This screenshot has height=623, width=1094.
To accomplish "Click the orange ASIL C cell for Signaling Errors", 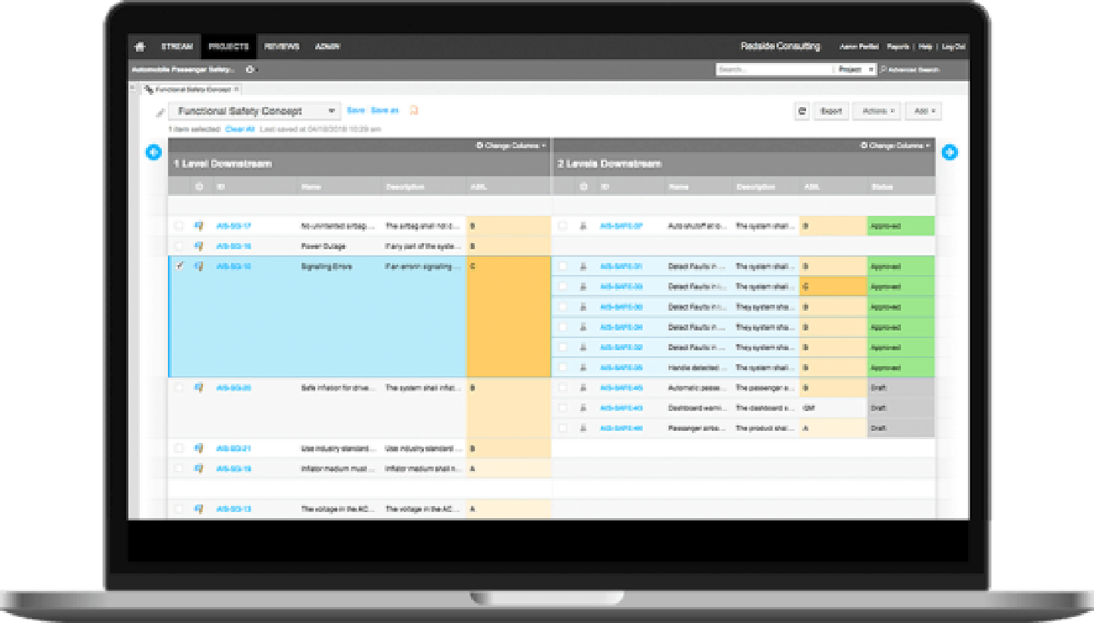I will coord(508,316).
